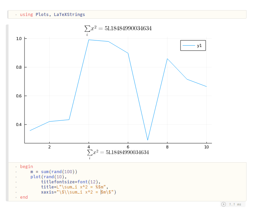Place cursor on the end keyword line
The image size is (253, 216).
[x=24, y=197]
